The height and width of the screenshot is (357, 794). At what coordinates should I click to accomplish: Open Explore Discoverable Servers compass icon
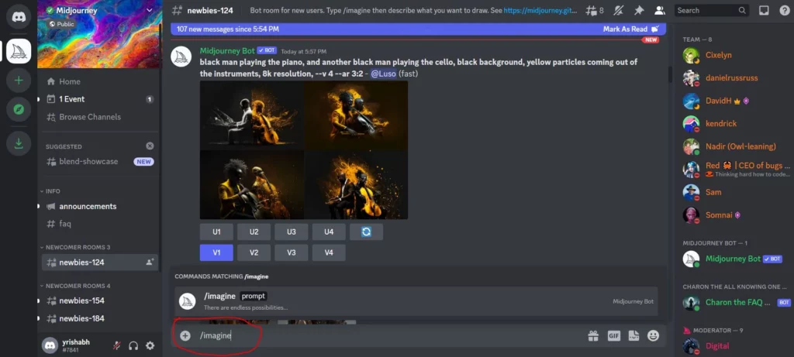(x=19, y=109)
